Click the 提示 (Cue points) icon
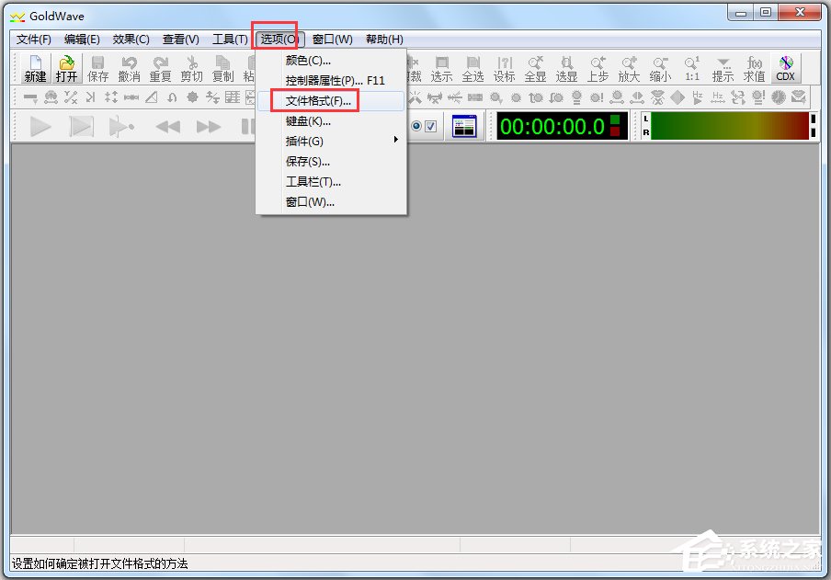The image size is (831, 580). [x=723, y=68]
